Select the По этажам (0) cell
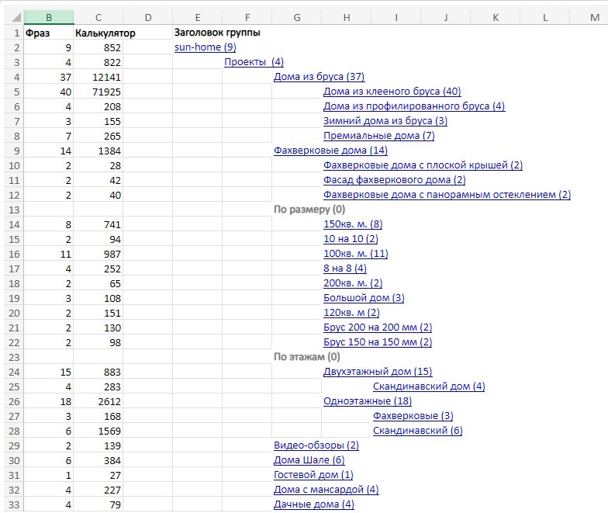This screenshot has width=608, height=513. click(307, 357)
